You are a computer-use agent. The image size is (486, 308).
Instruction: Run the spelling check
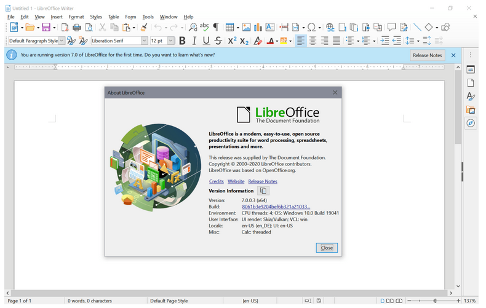204,27
